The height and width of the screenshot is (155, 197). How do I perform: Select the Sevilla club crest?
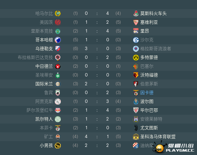click(x=136, y=22)
